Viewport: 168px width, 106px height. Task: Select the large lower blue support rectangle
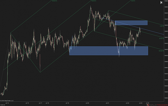pyautogui.click(x=109, y=51)
